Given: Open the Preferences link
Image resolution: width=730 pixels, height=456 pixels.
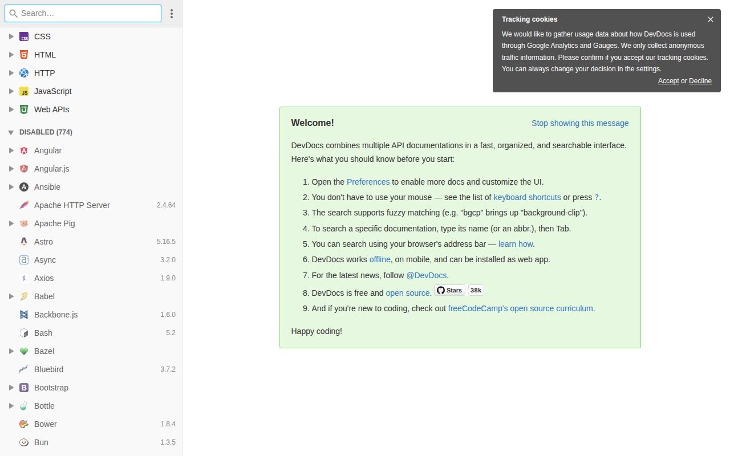Looking at the screenshot, I should coord(368,181).
